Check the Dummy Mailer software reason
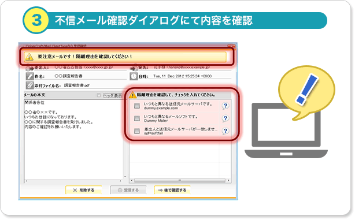Image resolution: width=355 pixels, height=220 pixels. (x=137, y=118)
